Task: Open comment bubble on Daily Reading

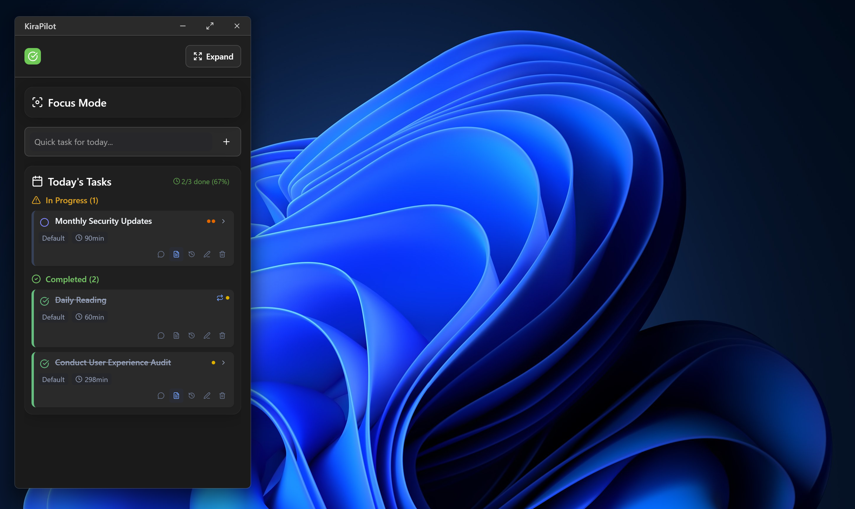Action: [161, 336]
